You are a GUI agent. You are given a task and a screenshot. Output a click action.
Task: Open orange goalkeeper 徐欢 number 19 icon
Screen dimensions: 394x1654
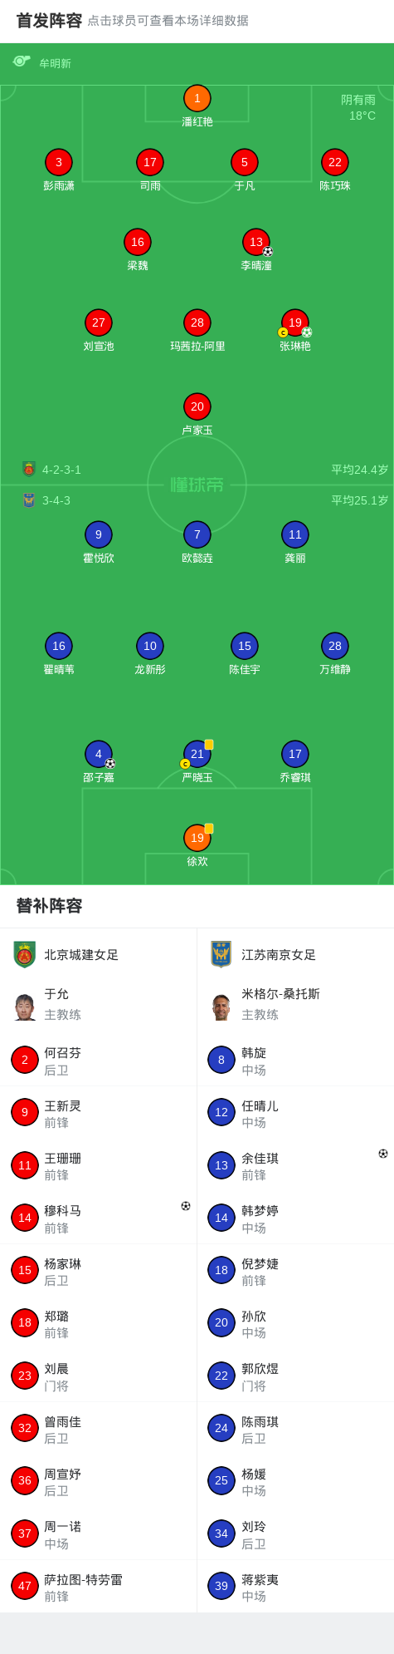[x=197, y=838]
